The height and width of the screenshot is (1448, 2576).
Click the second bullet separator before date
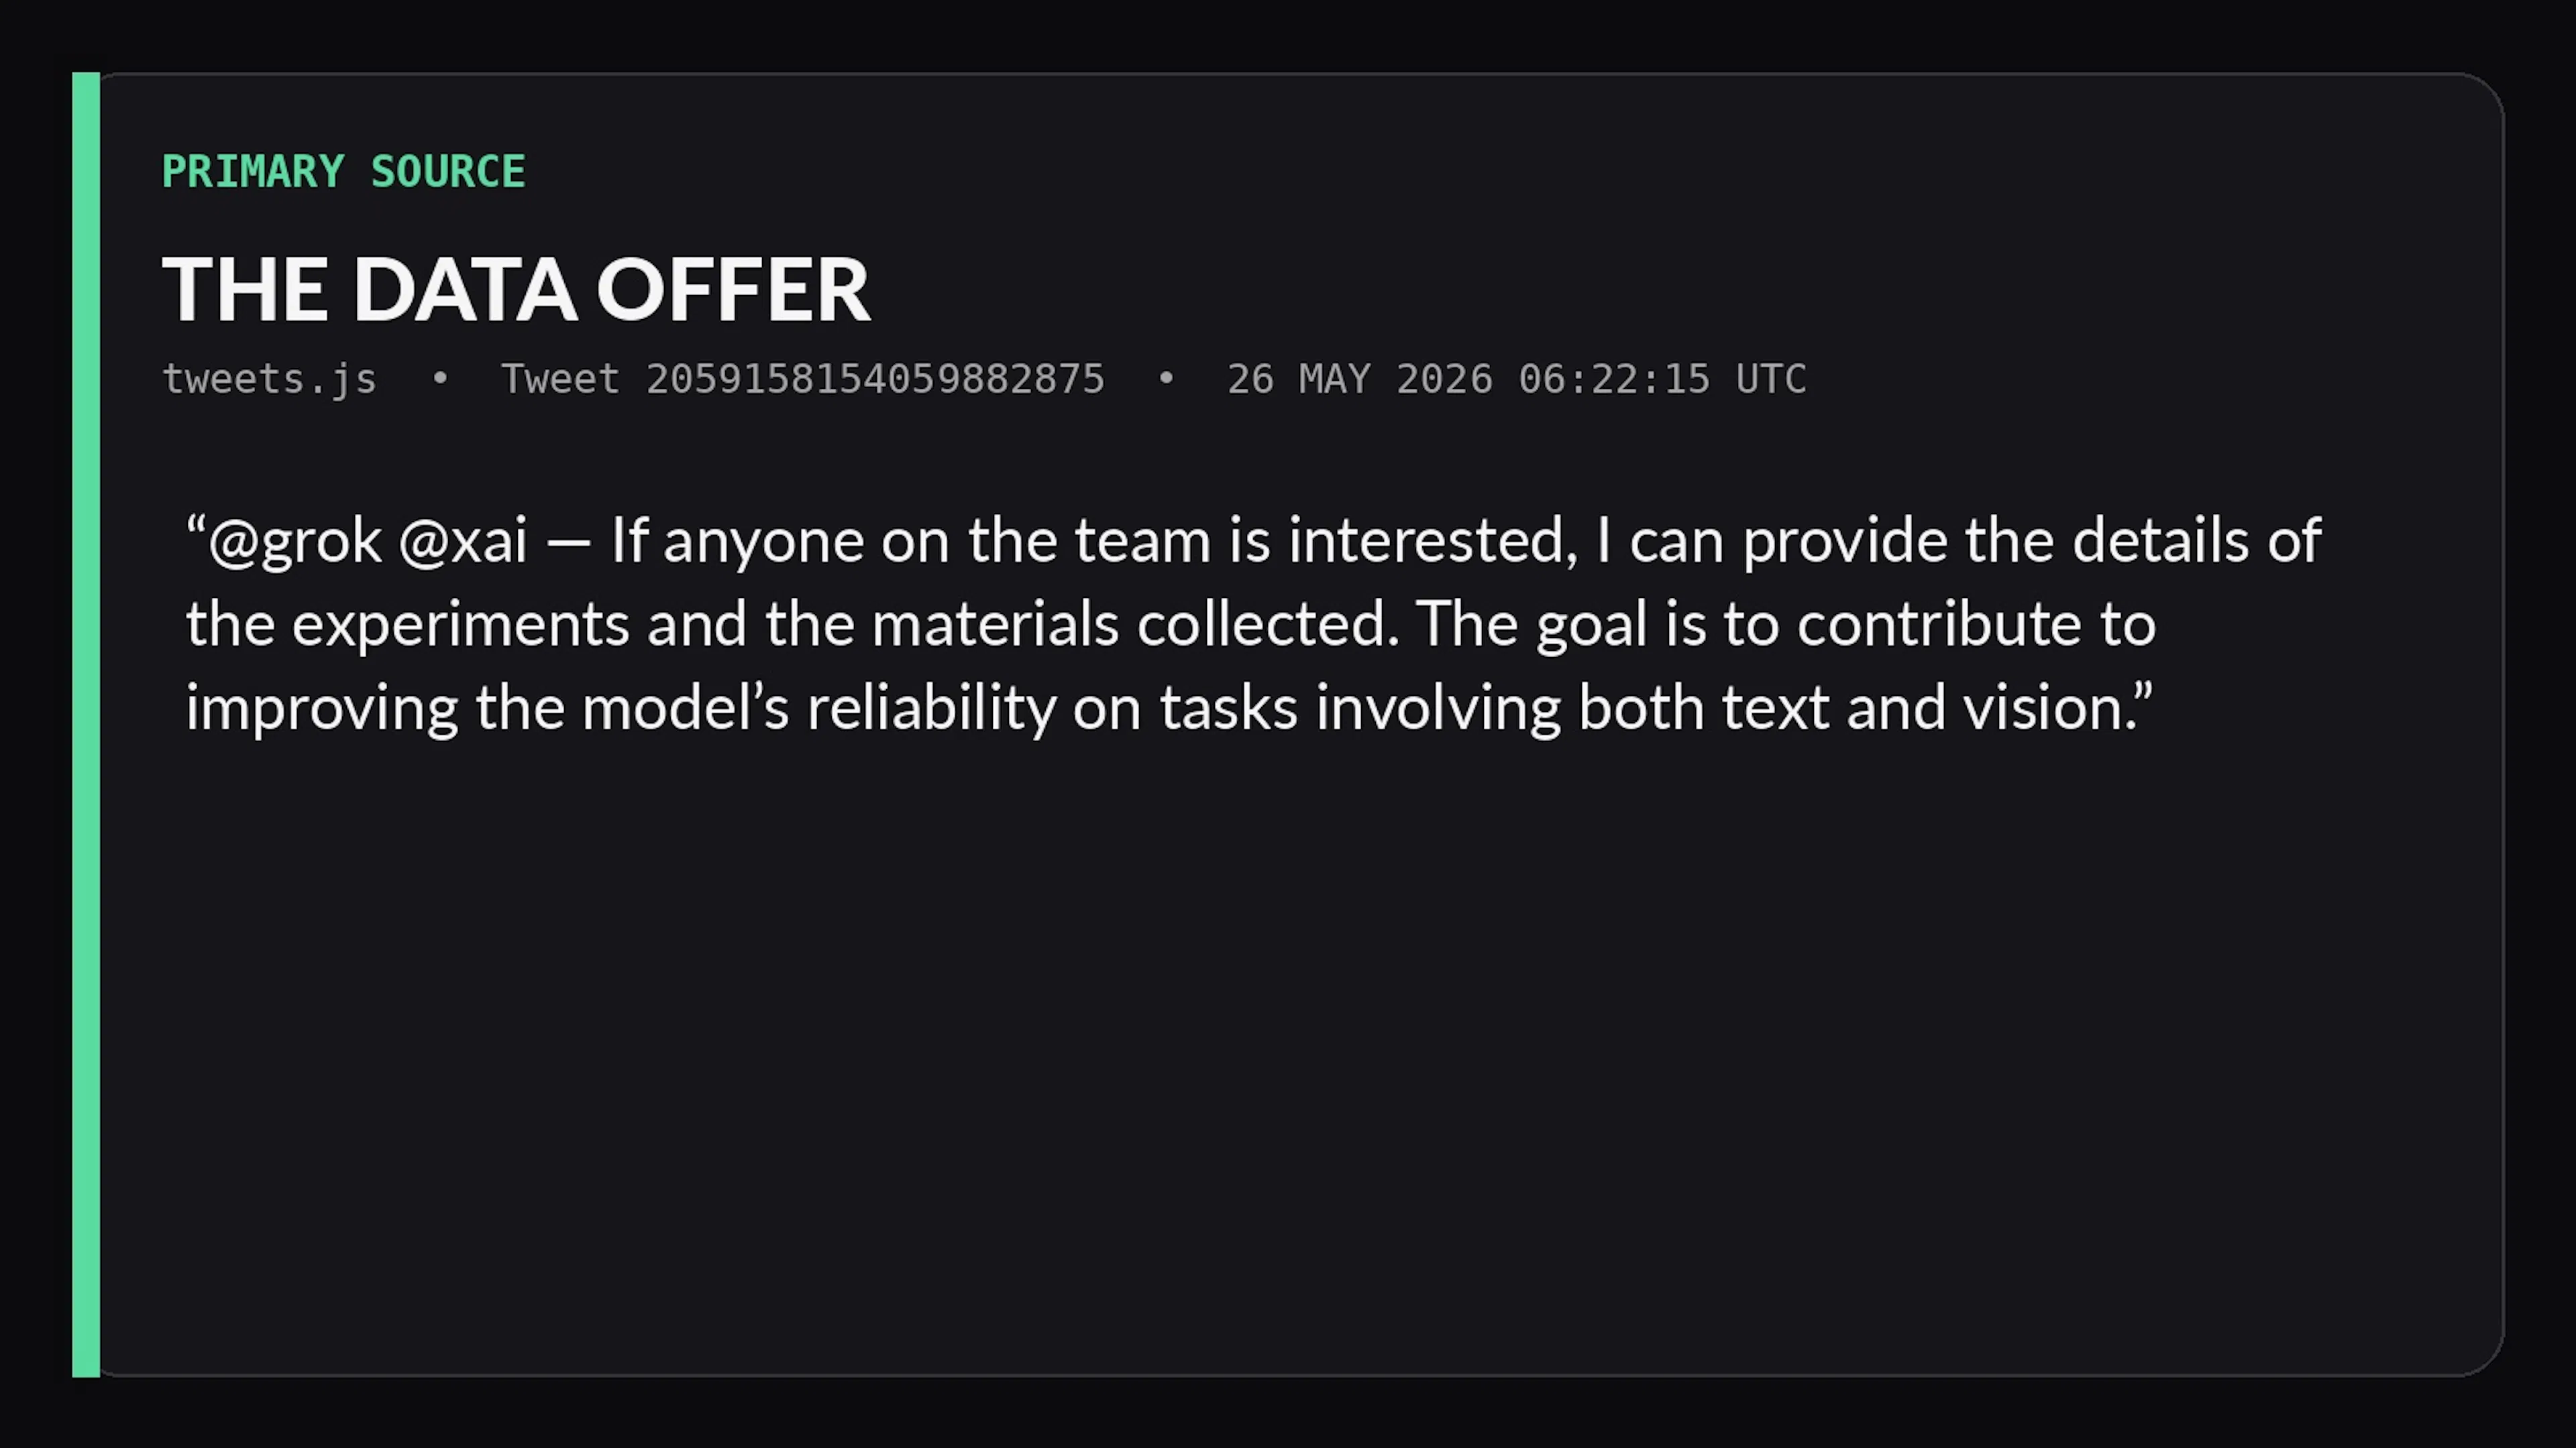tap(1165, 379)
